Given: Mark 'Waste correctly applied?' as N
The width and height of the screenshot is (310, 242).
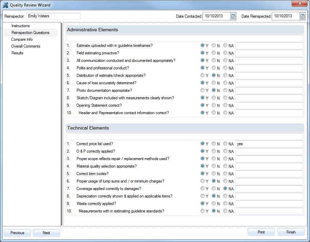Looking at the screenshot, I should pos(214,204).
